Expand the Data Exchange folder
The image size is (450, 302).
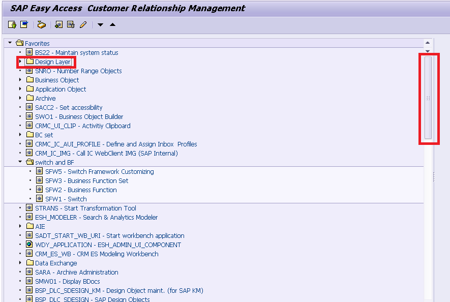20,263
